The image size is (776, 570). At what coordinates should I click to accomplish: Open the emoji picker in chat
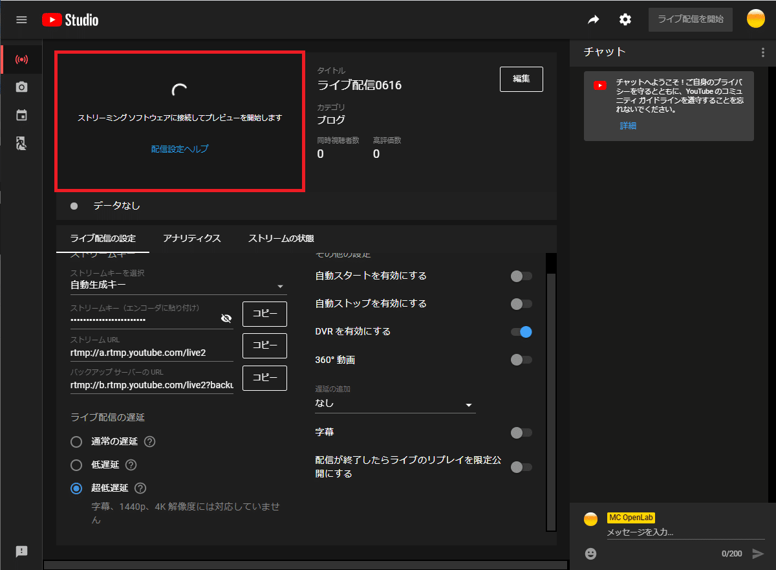[590, 554]
